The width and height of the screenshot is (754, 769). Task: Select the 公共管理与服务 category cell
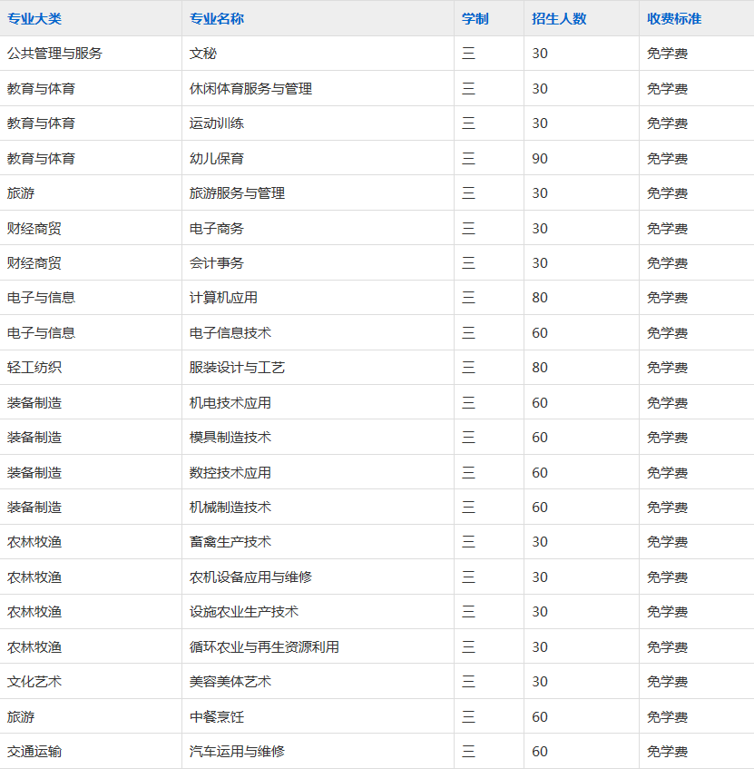point(54,54)
